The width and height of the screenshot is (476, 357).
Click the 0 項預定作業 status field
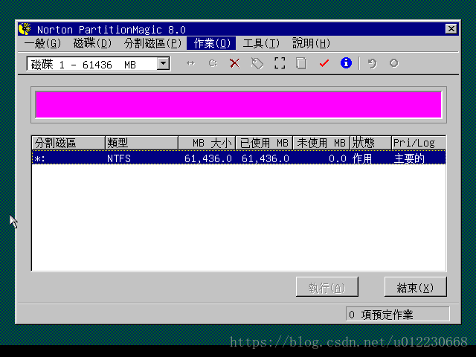click(x=398, y=314)
